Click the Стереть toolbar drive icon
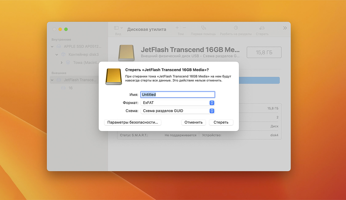 (262, 28)
